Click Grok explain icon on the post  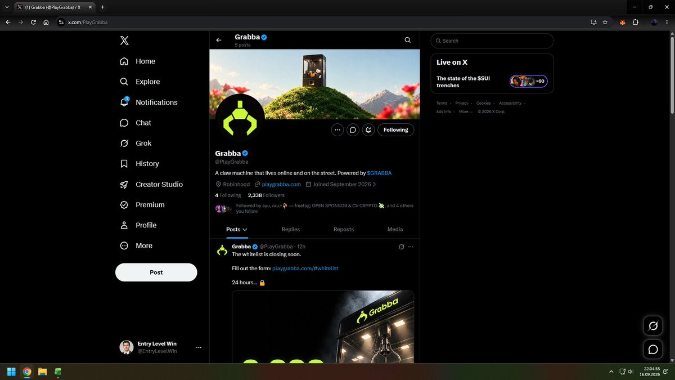(401, 247)
